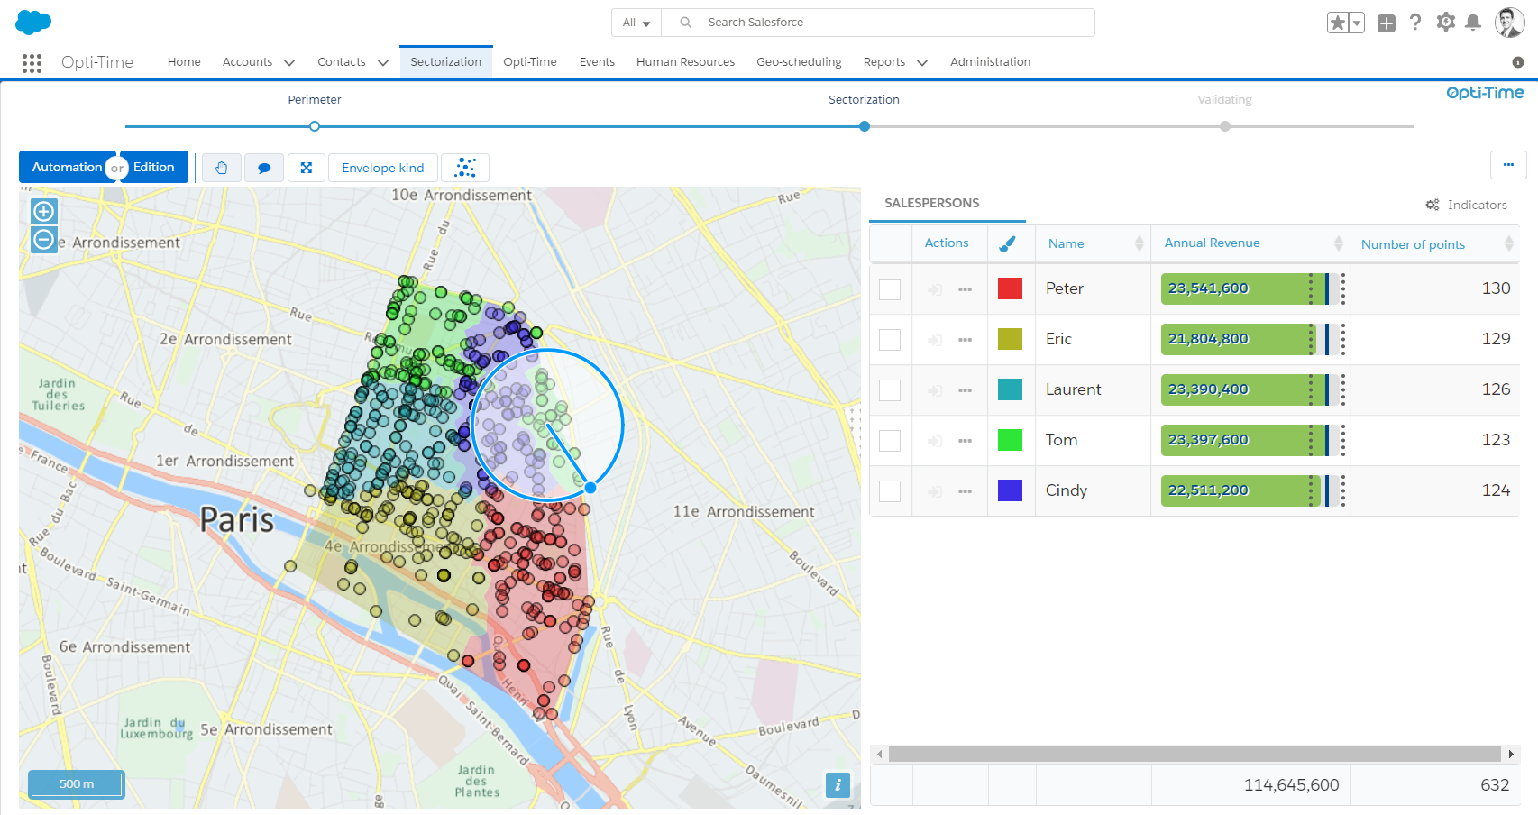The width and height of the screenshot is (1538, 815).
Task: Check the box next to Laurent
Action: pyautogui.click(x=890, y=390)
